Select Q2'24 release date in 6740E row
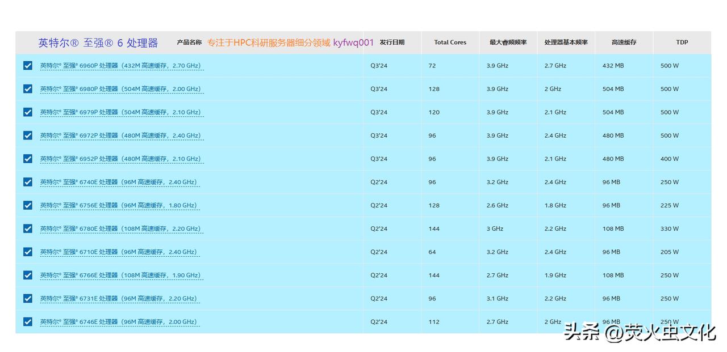Screen dimensions: 727x352 pyautogui.click(x=379, y=182)
